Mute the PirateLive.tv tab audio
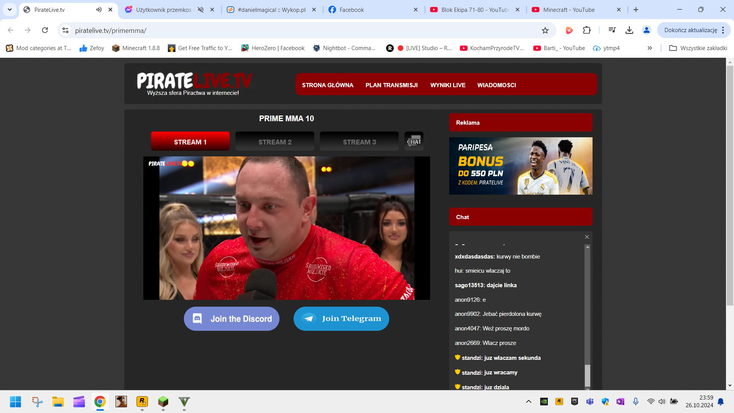The image size is (734, 413). 99,10
